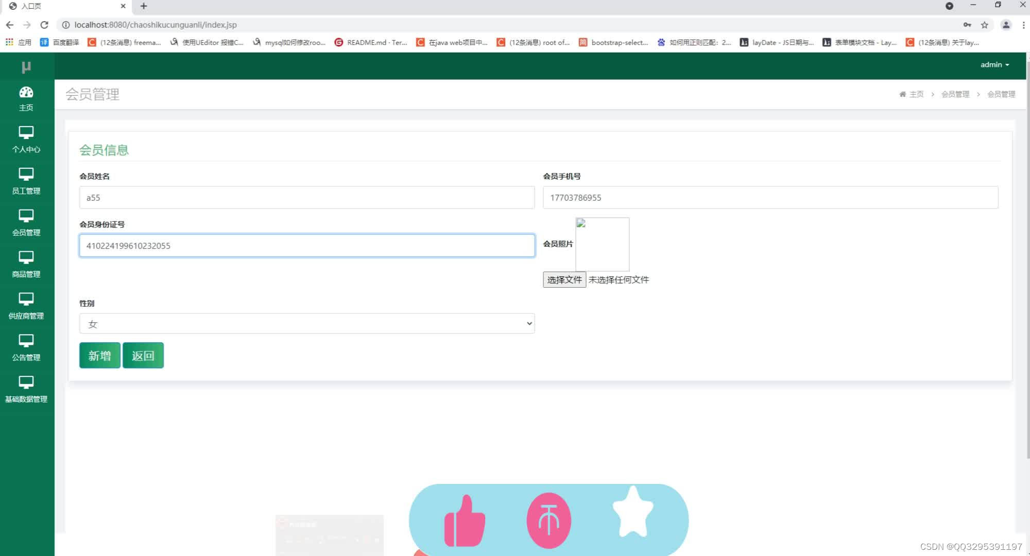
Task: Open 供应商管理 monitor icon in sidebar
Action: 26,300
